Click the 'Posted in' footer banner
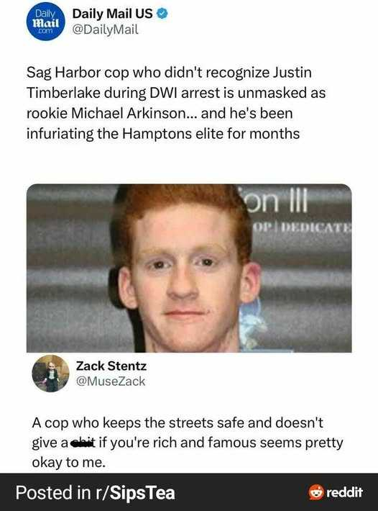378x511 pixels. pyautogui.click(x=189, y=492)
